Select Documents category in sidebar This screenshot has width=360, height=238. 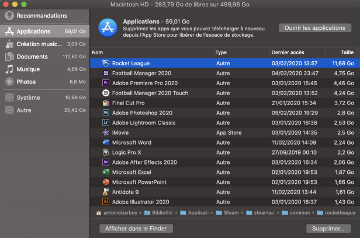click(45, 57)
